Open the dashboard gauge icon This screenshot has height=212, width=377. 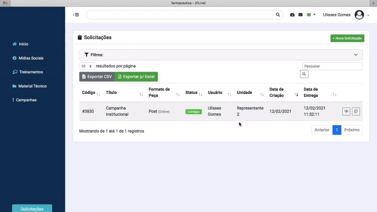292,15
